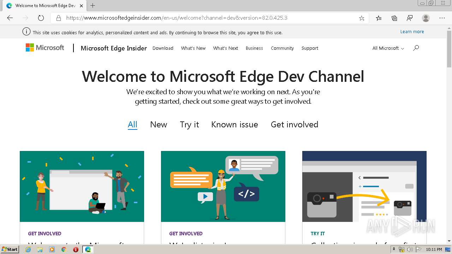Switch to Edge Dev taskbar icon
The width and height of the screenshot is (452, 254).
point(88,249)
